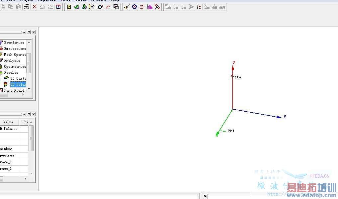Click grayed stair-step toolbar icon after antenna icon
This screenshot has height=199, width=338.
coord(168,7)
